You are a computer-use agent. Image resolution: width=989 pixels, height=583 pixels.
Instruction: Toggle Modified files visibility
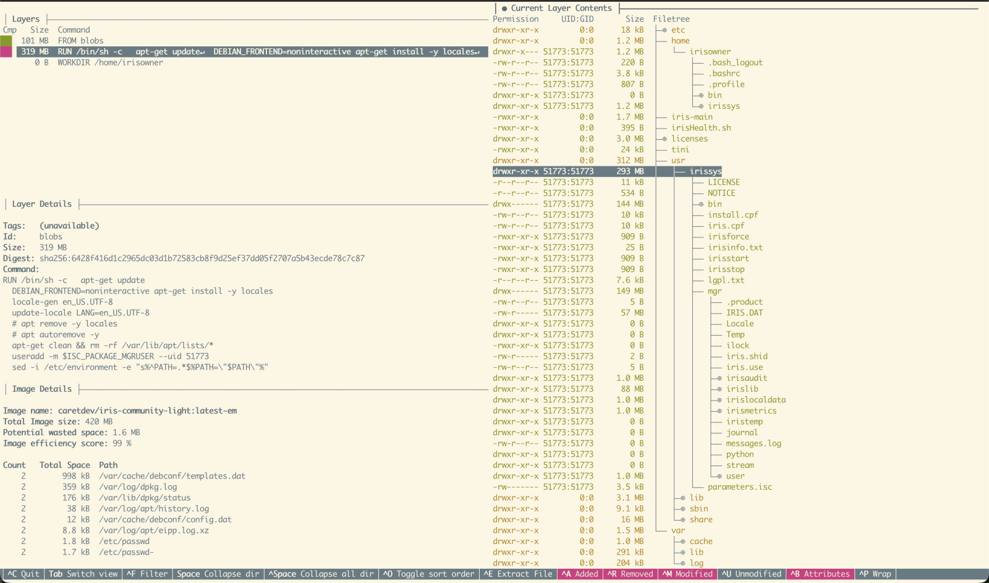tap(687, 574)
